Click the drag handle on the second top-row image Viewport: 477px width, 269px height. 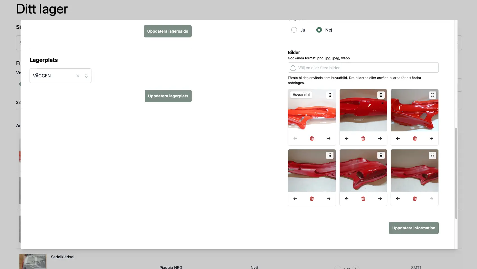(381, 95)
